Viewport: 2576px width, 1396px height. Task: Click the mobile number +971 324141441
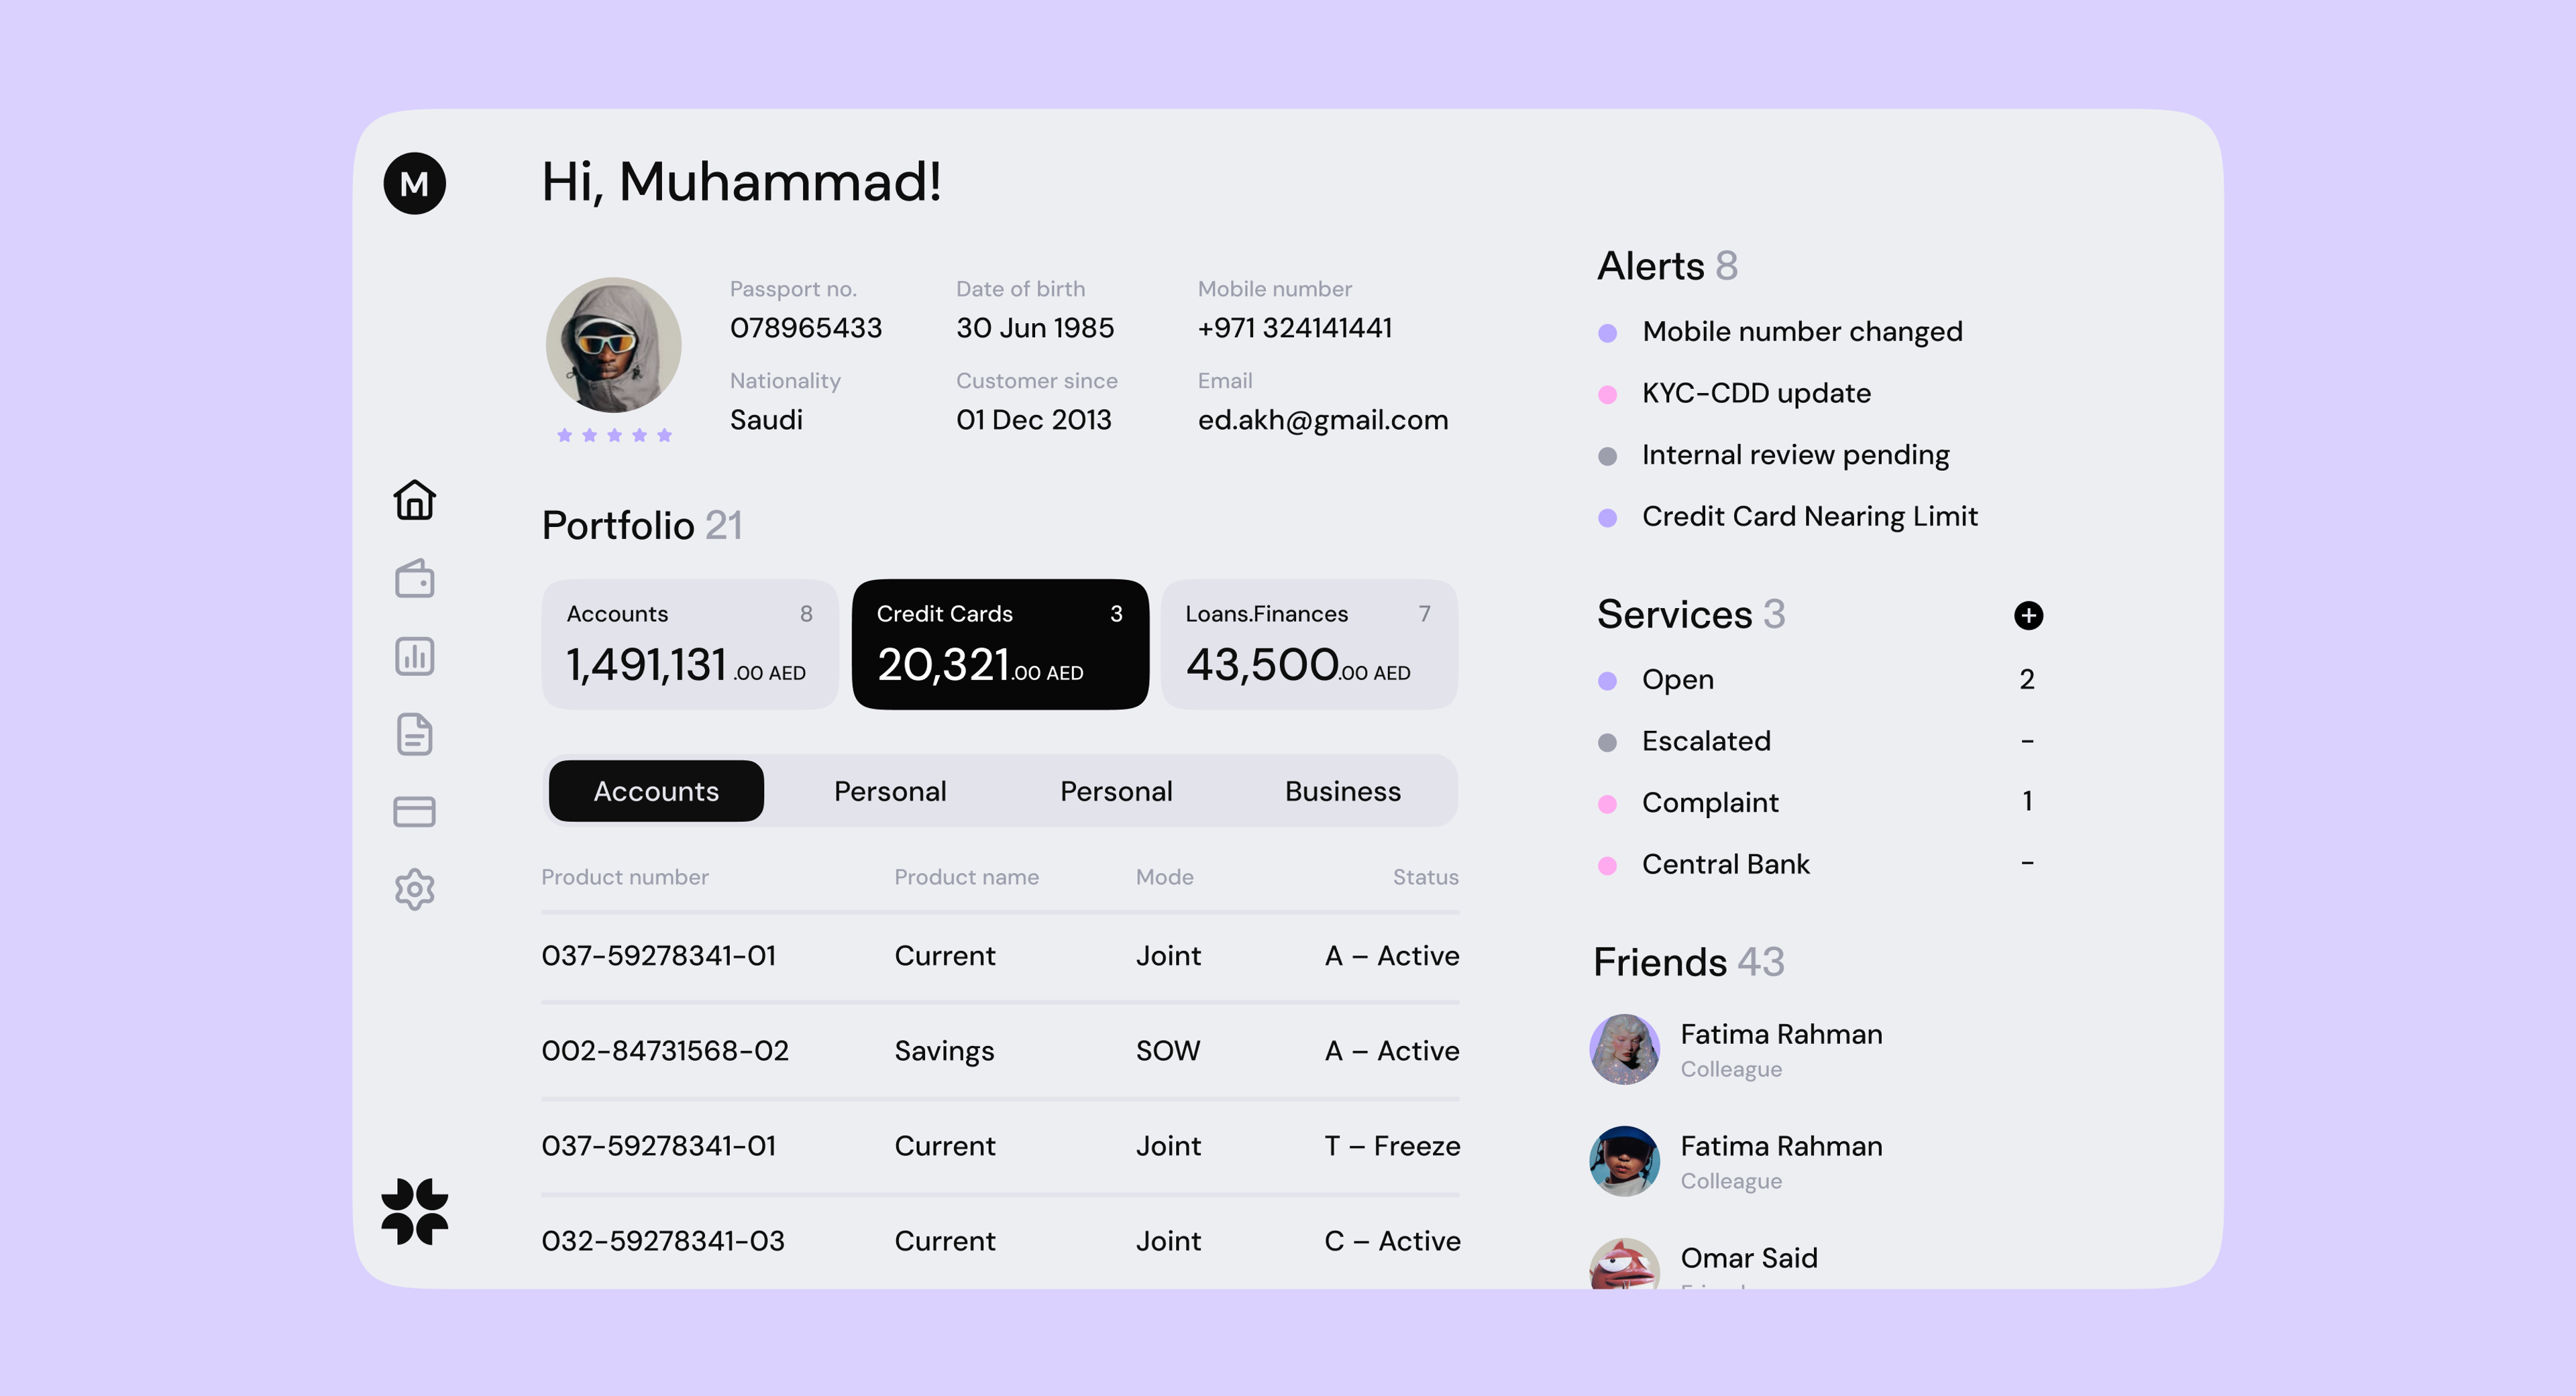click(1295, 328)
